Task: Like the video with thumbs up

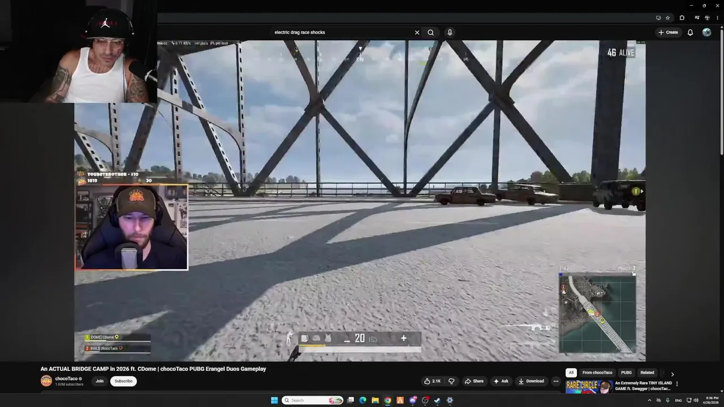Action: click(x=433, y=381)
